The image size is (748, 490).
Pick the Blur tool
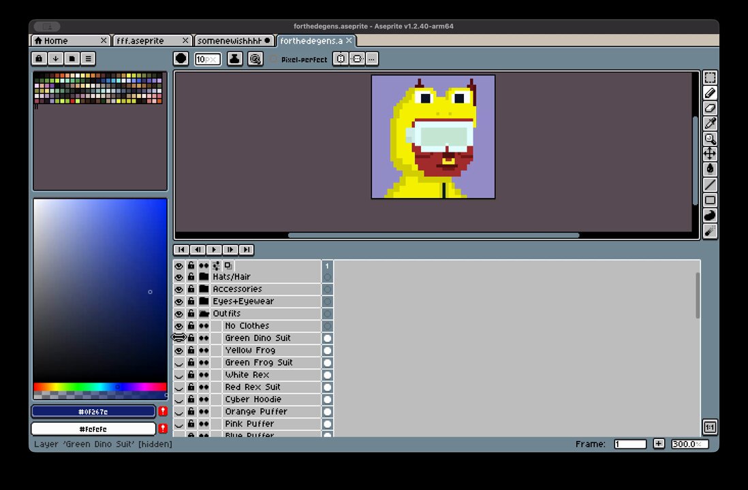[710, 231]
